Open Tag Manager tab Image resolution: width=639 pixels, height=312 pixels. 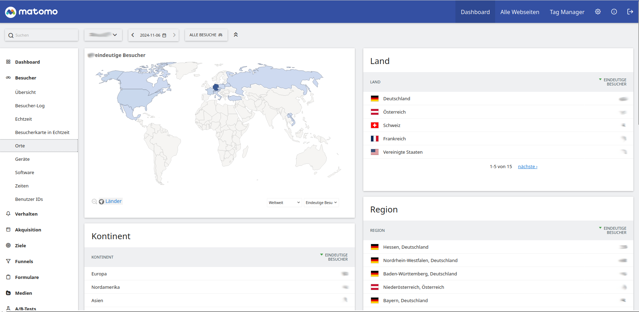(x=567, y=12)
